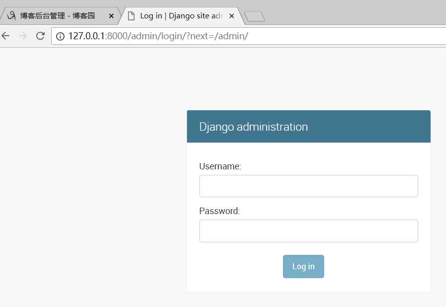Focus the Password input field
Image resolution: width=446 pixels, height=307 pixels.
click(x=309, y=231)
